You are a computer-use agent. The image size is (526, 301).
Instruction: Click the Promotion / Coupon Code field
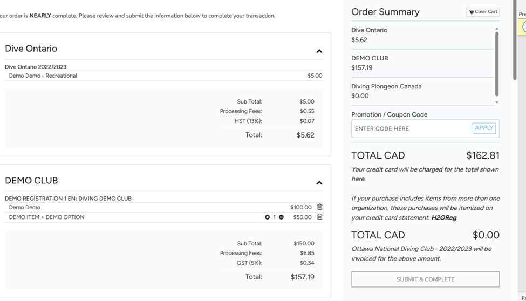click(411, 128)
